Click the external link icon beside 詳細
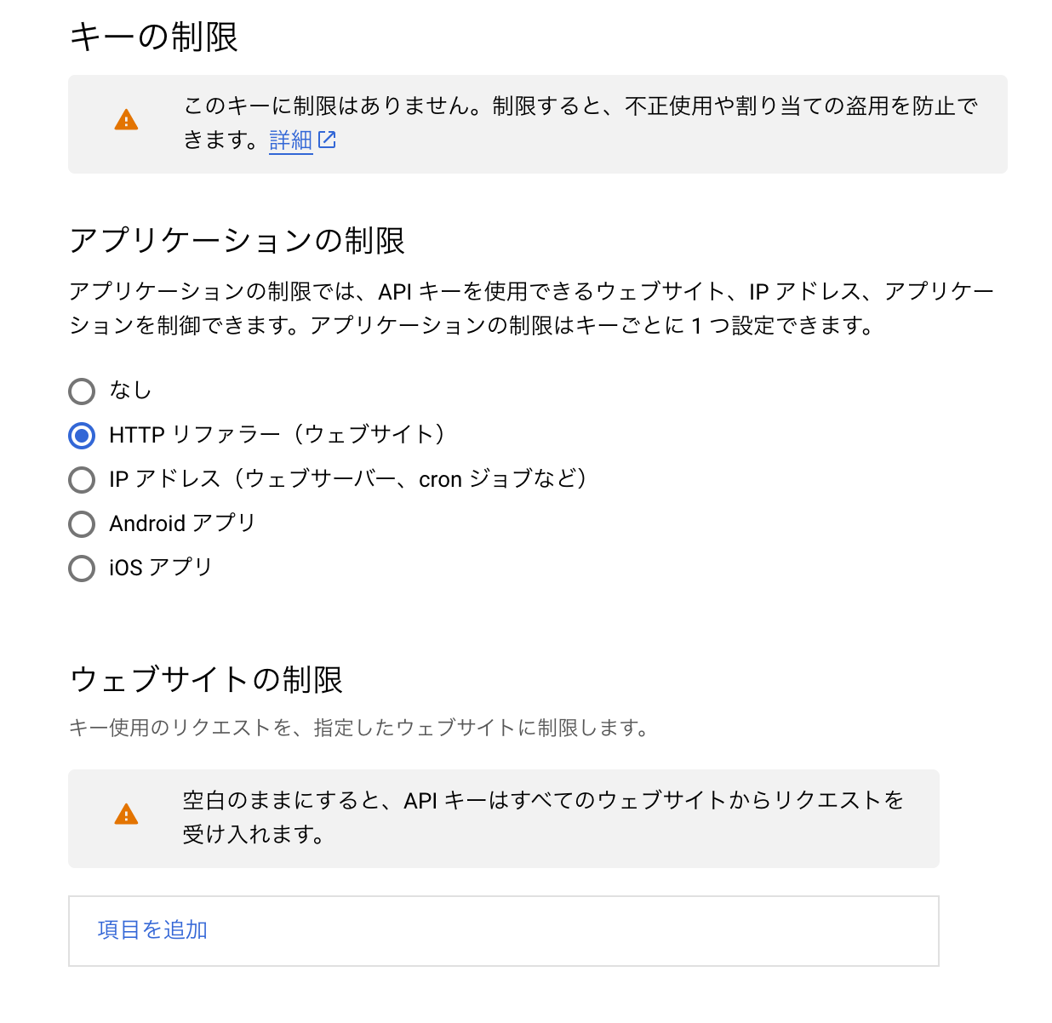Image resolution: width=1052 pixels, height=1023 pixels. (x=329, y=140)
